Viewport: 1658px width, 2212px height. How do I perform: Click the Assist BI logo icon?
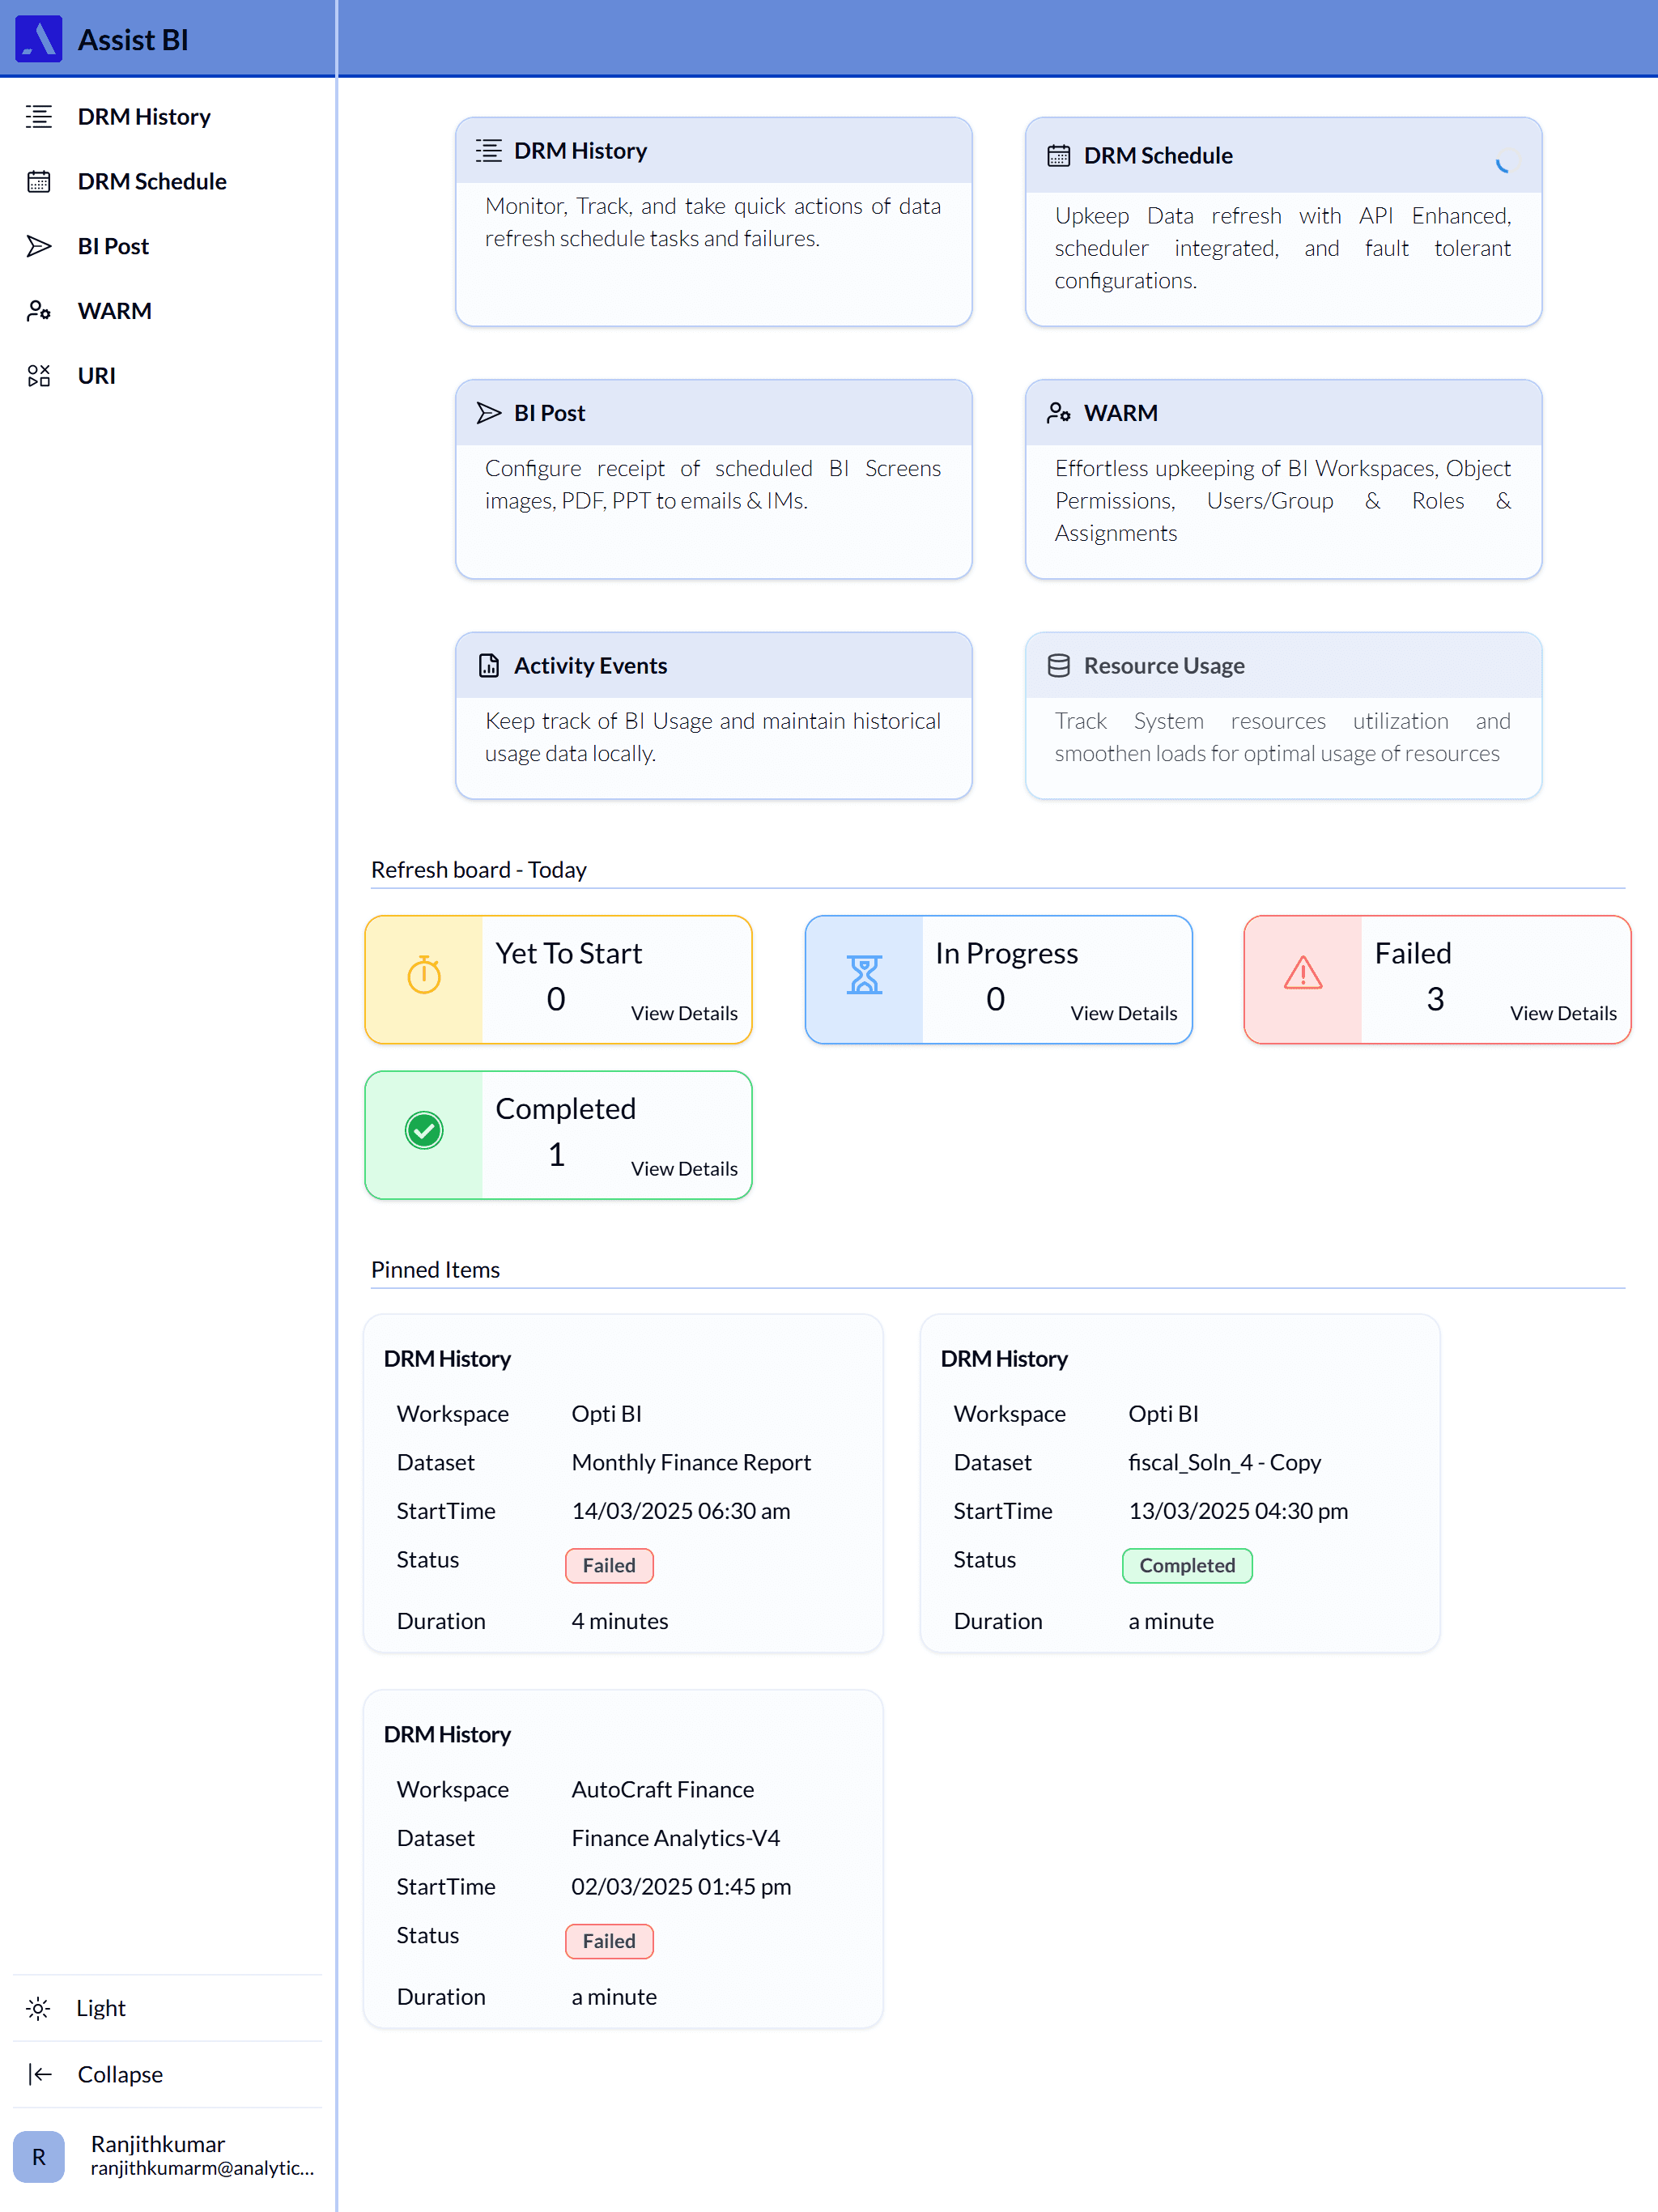38,39
